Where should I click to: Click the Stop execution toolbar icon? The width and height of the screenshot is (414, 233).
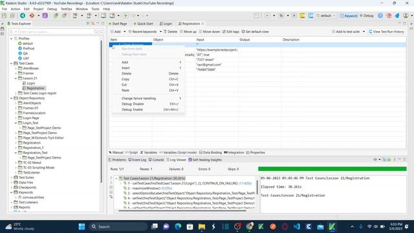click(294, 16)
